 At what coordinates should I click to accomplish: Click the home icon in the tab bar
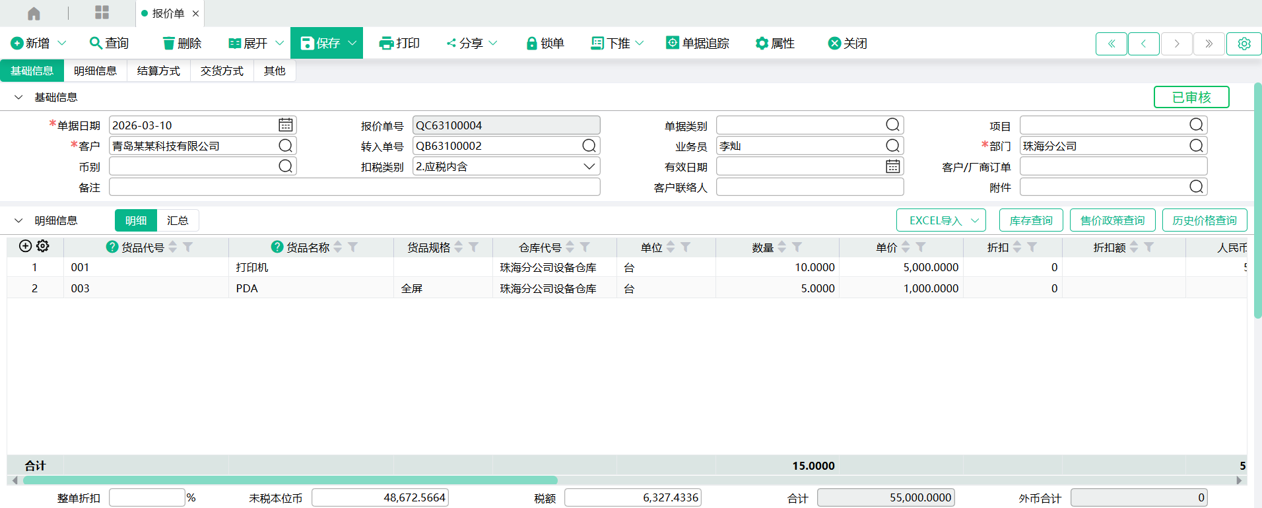(x=34, y=13)
